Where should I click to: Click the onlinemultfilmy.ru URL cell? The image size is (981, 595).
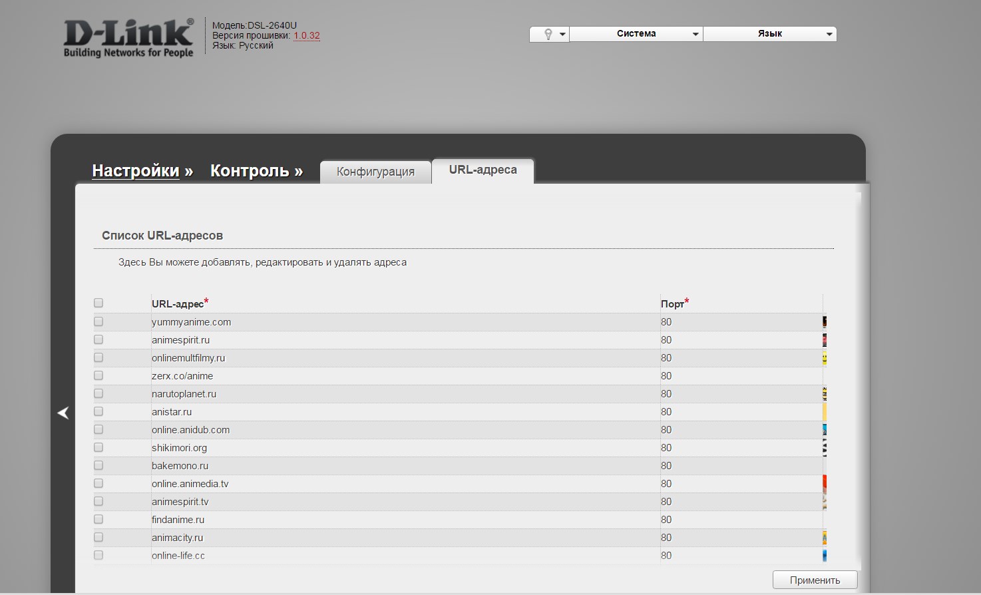[405, 358]
